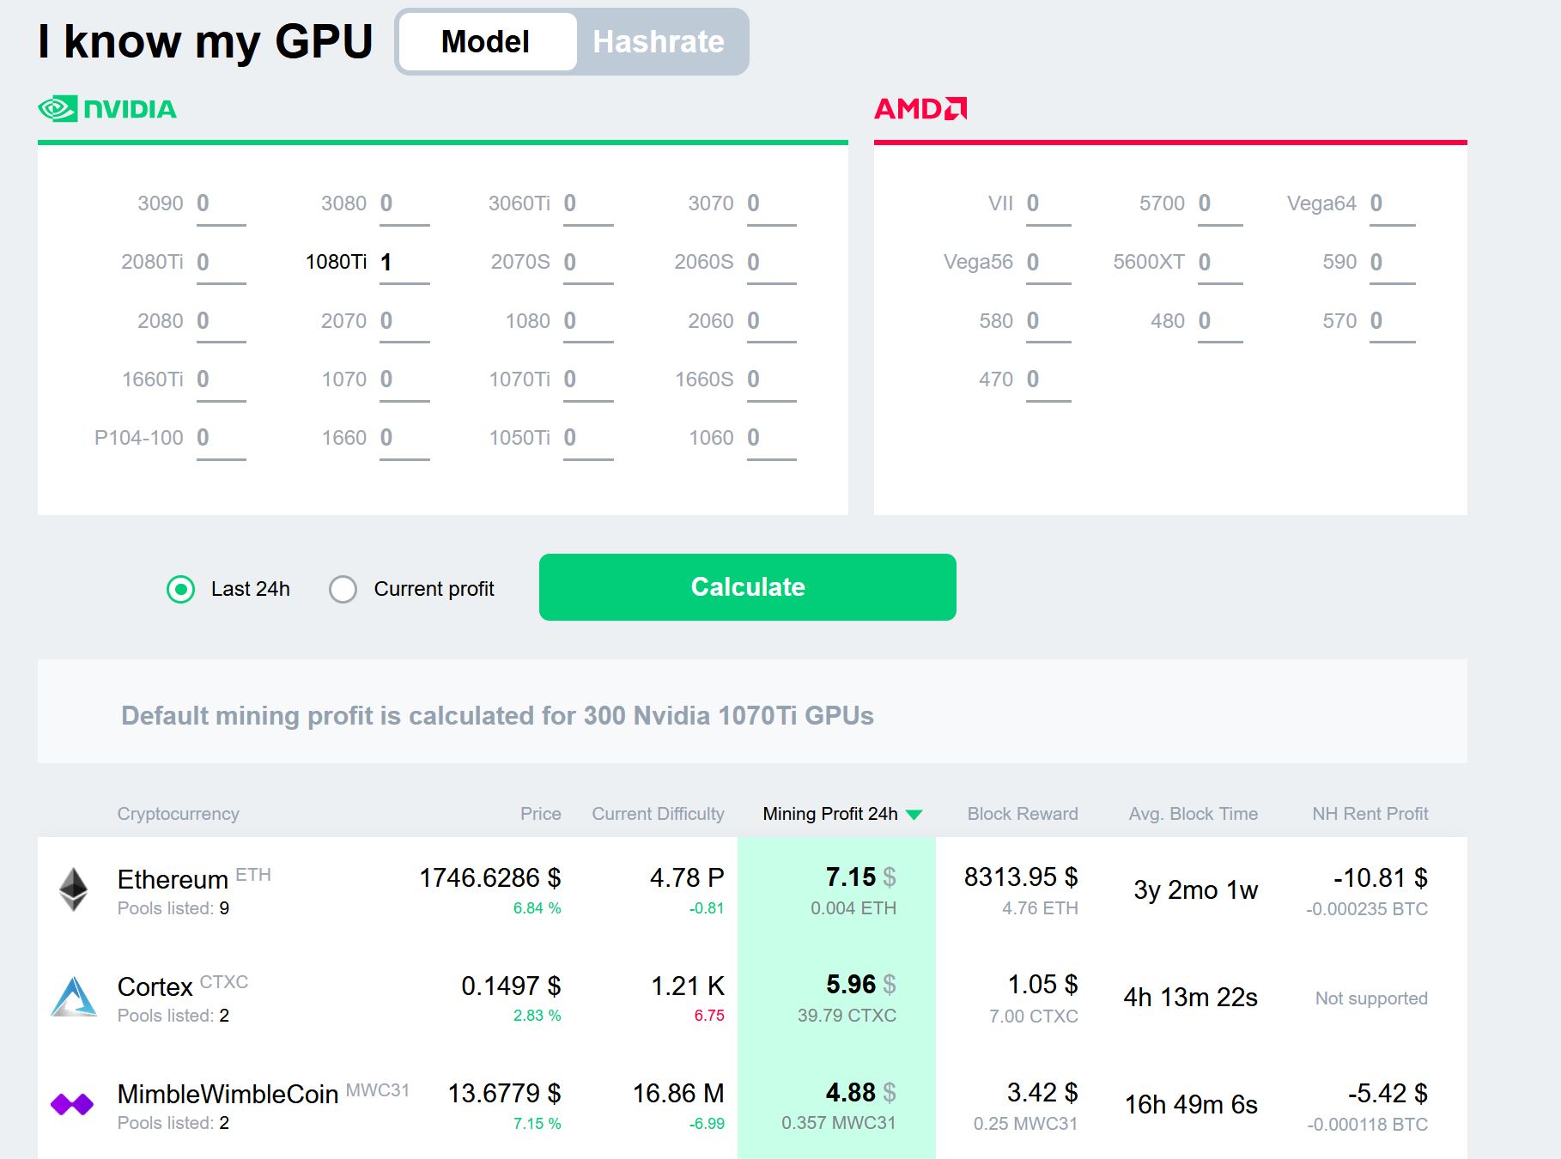Open the MimbleWimbleCoin link
The image size is (1561, 1159).
pos(228,1094)
